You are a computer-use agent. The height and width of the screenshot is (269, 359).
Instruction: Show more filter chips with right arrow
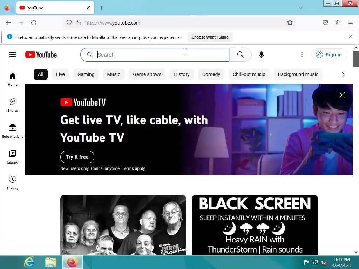point(343,74)
